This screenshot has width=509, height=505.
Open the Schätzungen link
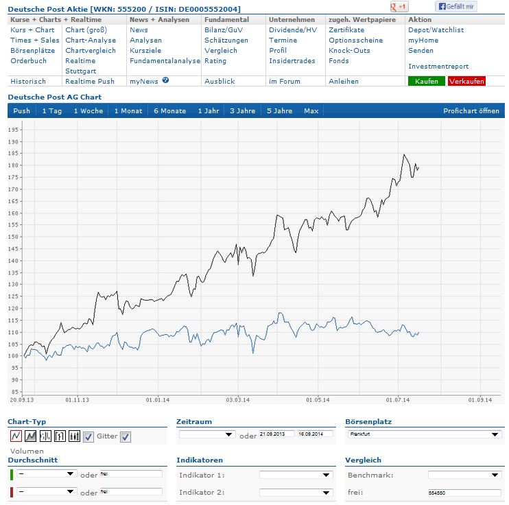(x=226, y=40)
